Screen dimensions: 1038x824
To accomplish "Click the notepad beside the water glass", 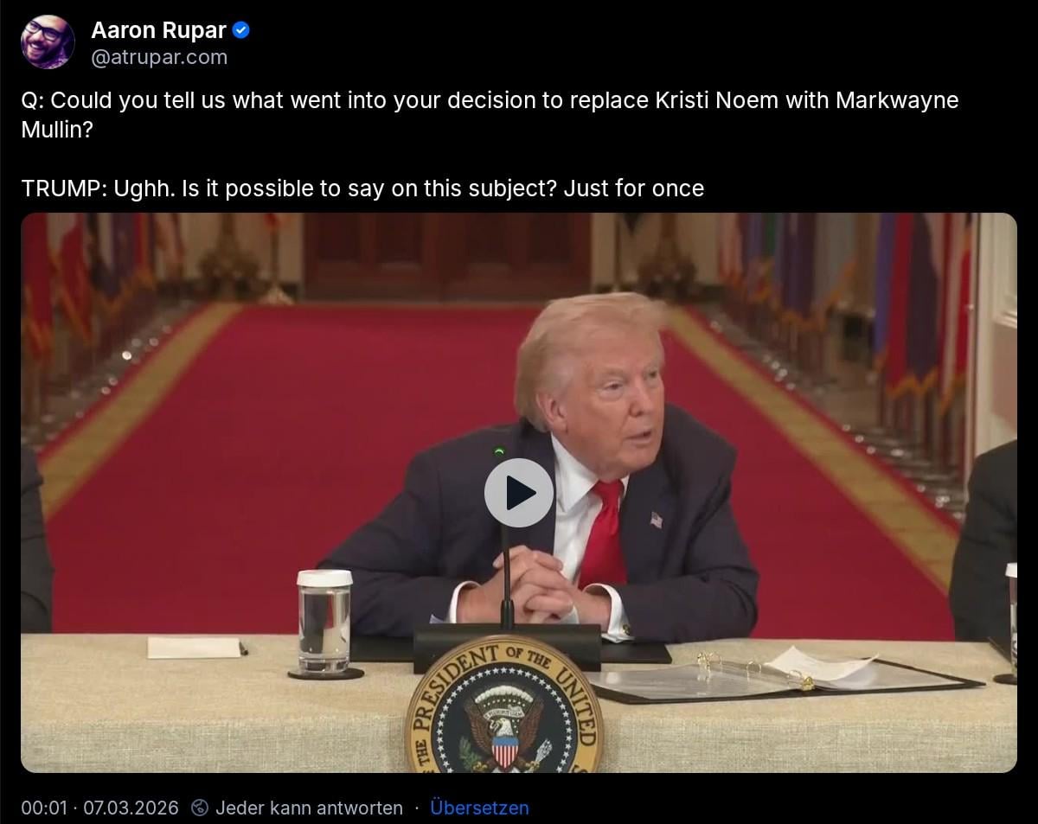I will [x=194, y=648].
